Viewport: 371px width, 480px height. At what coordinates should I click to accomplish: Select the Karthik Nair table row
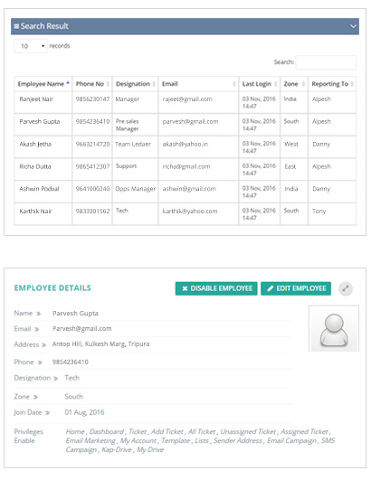click(185, 214)
